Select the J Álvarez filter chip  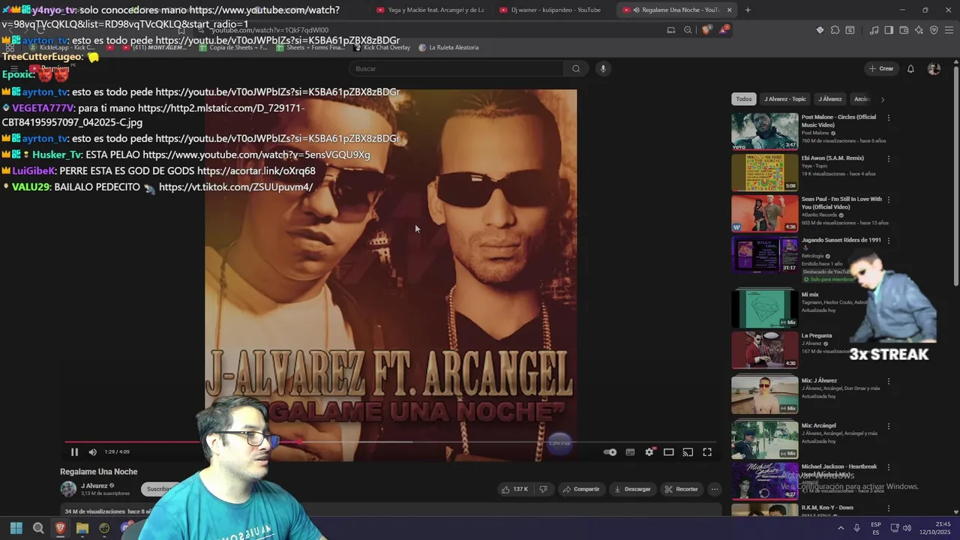coord(829,99)
